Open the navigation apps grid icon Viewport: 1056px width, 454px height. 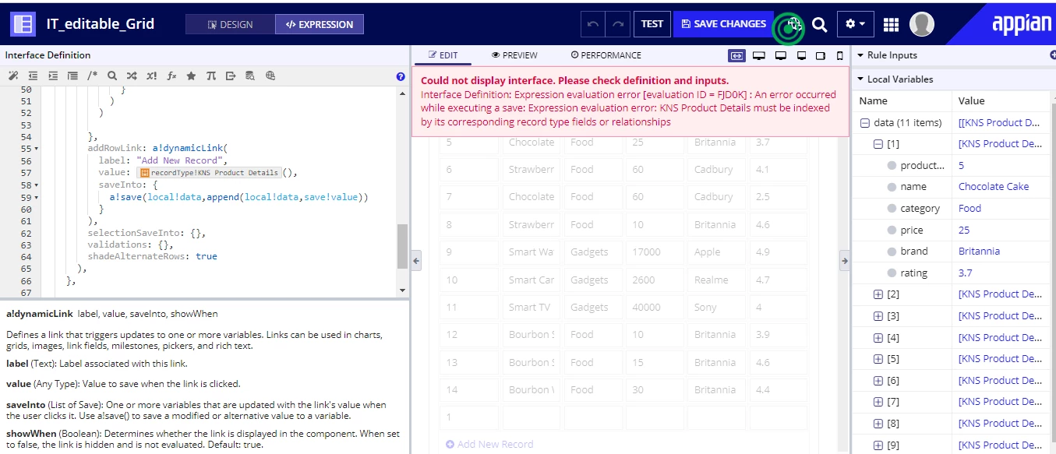(892, 24)
